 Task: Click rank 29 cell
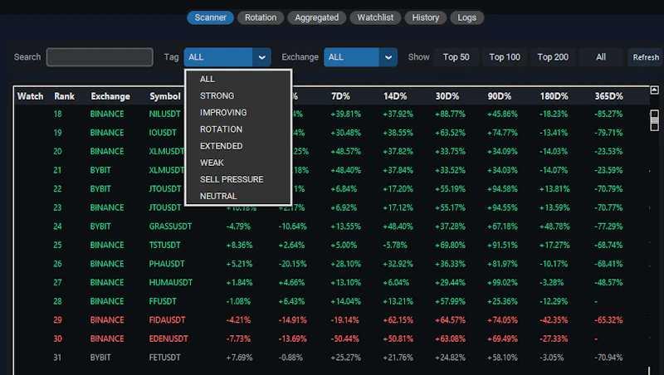click(x=57, y=320)
